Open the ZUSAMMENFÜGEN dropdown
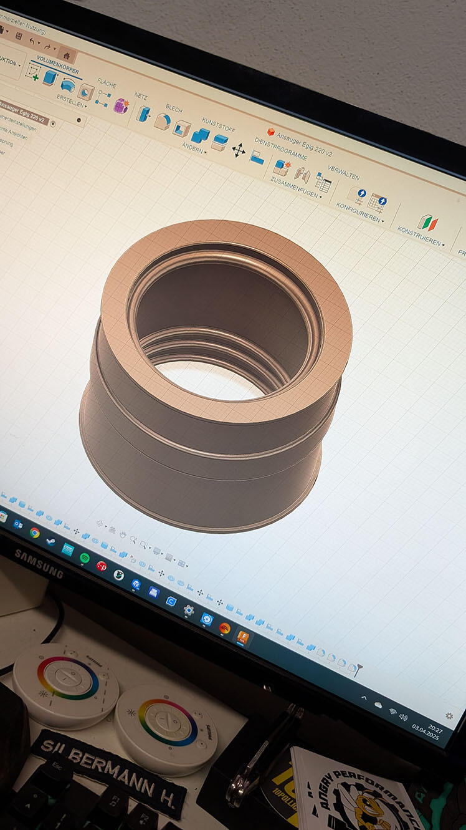 297,188
